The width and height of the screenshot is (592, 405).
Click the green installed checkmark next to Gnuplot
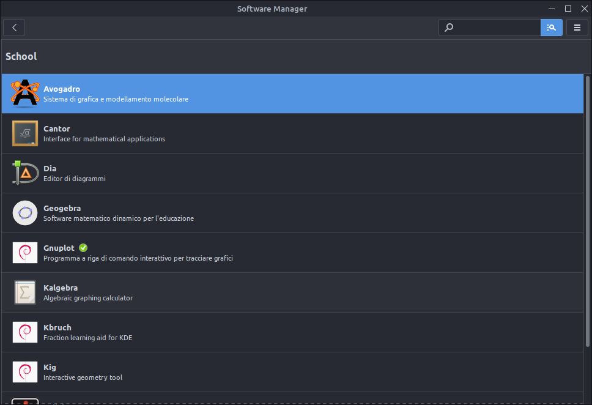(x=83, y=248)
